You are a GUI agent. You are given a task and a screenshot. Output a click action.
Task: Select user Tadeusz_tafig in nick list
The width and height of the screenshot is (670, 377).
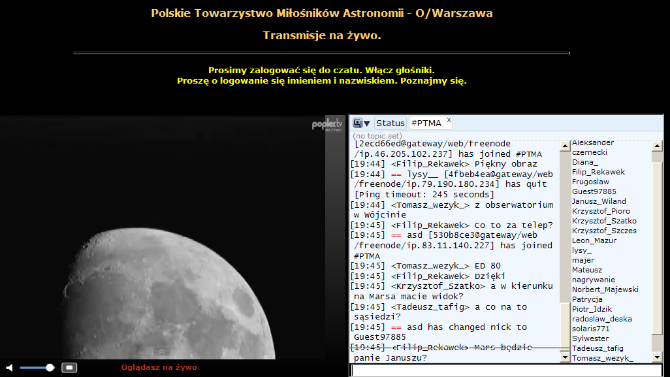598,349
